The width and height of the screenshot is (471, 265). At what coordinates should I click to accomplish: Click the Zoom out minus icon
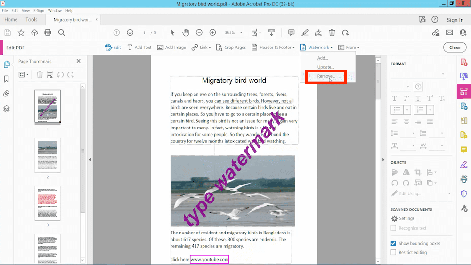click(x=199, y=32)
